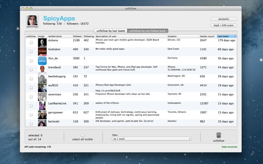The image size is (263, 164).
Task: Click beetlebugorg's avatar image
Action: click(42, 79)
